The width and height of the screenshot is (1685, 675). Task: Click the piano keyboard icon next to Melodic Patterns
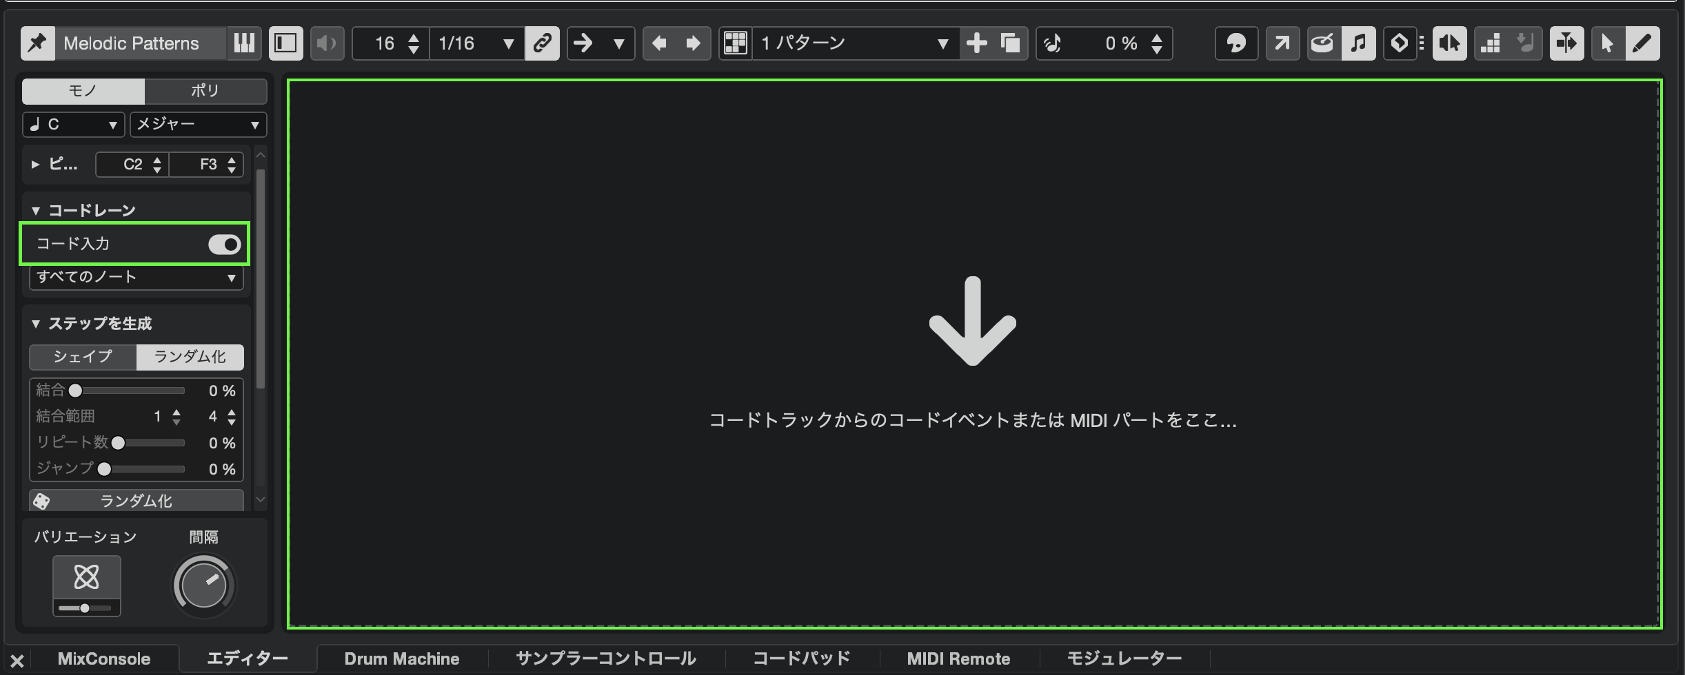[244, 43]
